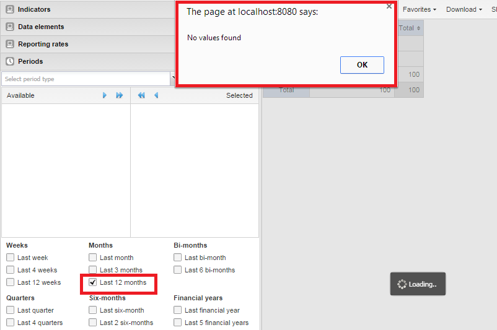The height and width of the screenshot is (330, 497).
Task: Click the empty Available periods list
Action: pos(66,170)
